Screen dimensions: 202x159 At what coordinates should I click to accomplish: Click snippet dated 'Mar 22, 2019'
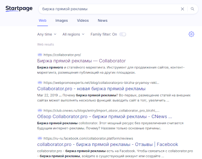coord(114,98)
